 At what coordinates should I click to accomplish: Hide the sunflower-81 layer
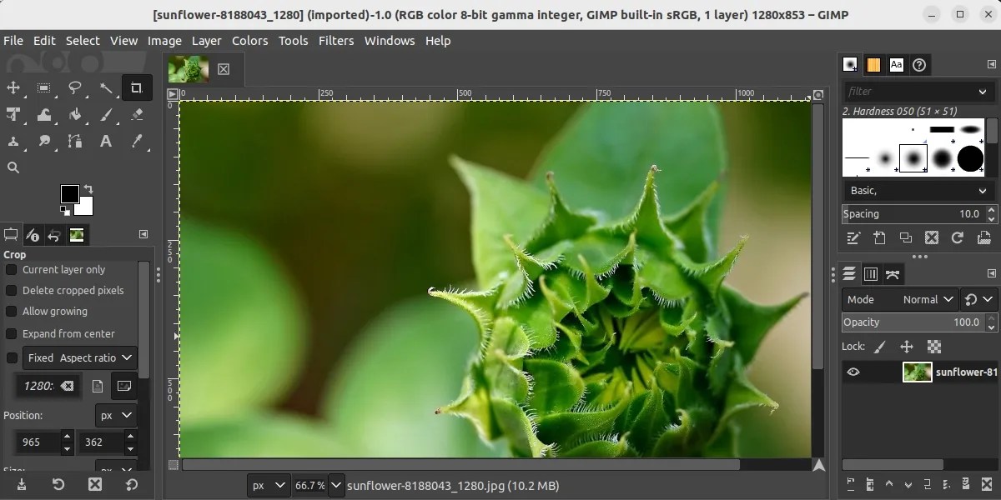pyautogui.click(x=853, y=372)
